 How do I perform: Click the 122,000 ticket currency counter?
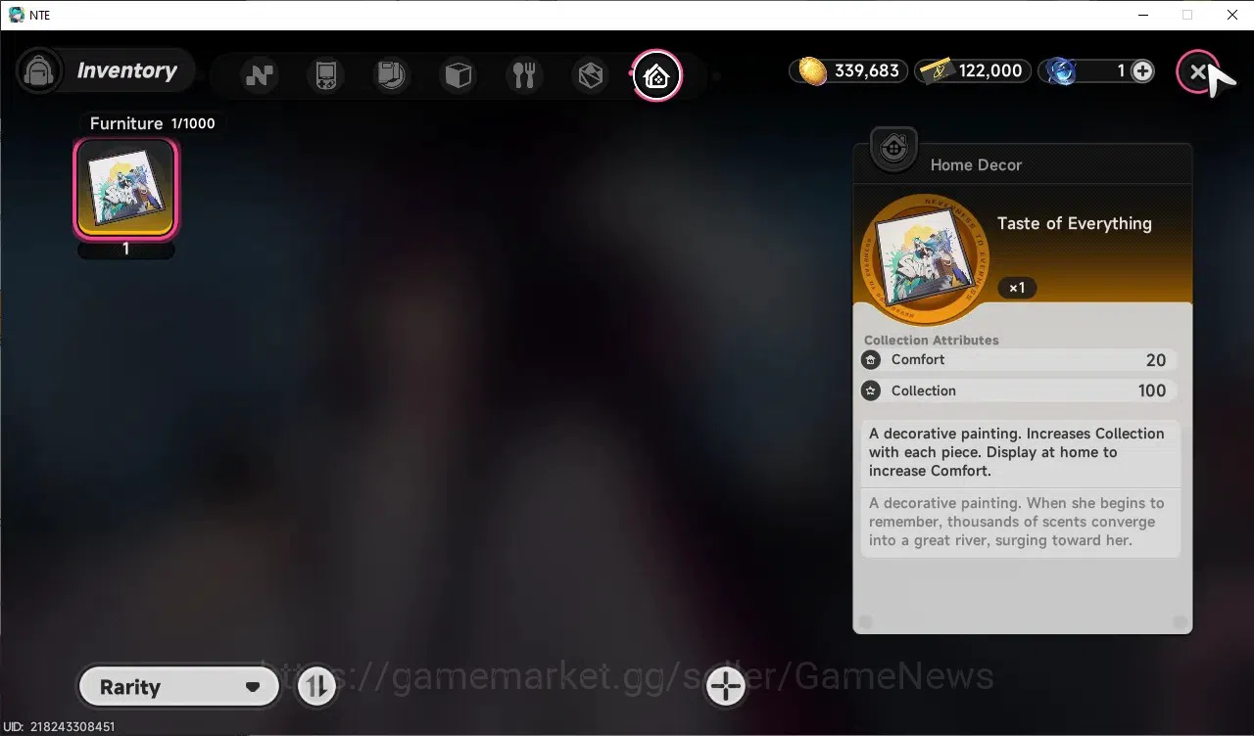coord(973,70)
